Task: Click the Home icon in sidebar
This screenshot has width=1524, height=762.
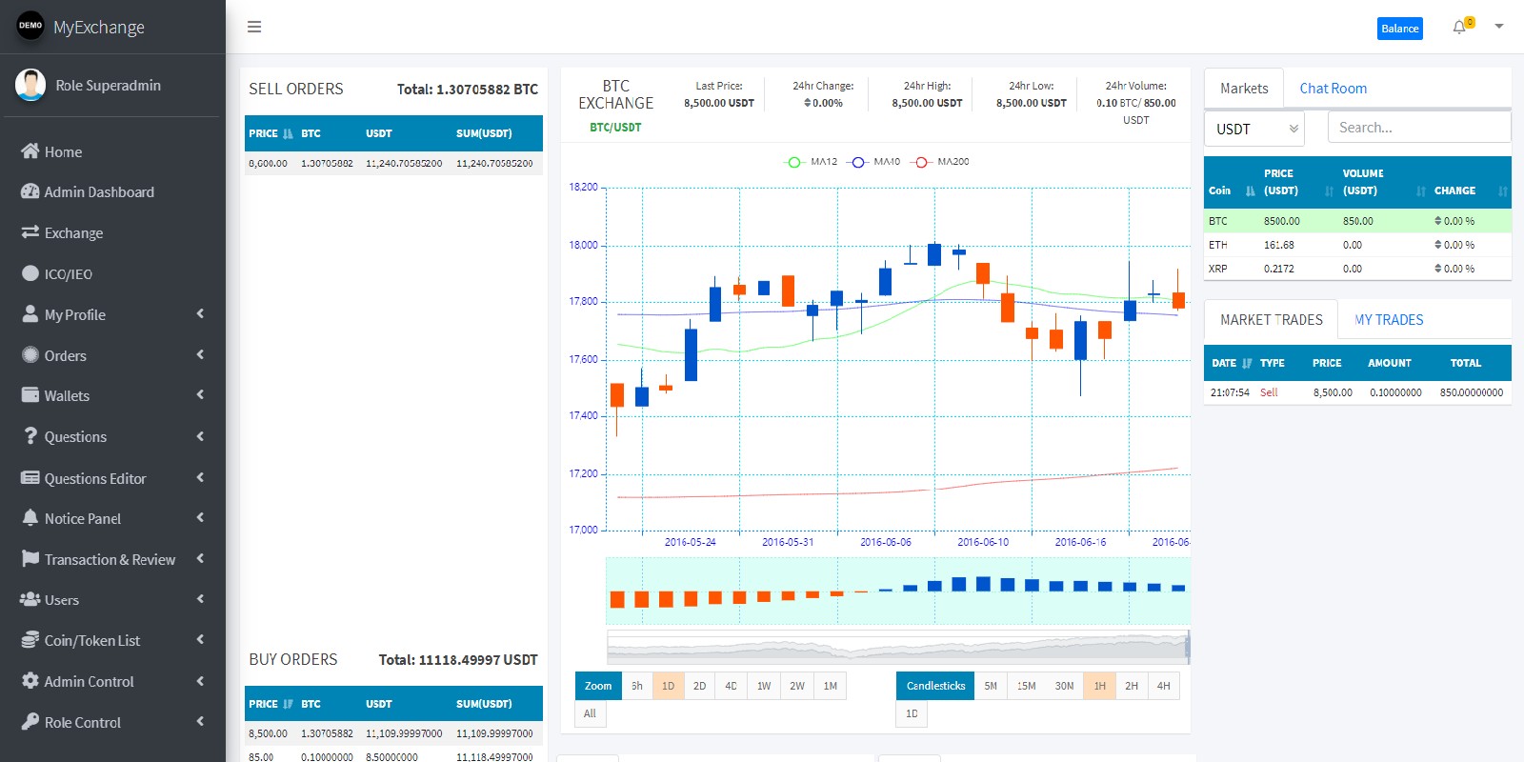Action: tap(30, 151)
